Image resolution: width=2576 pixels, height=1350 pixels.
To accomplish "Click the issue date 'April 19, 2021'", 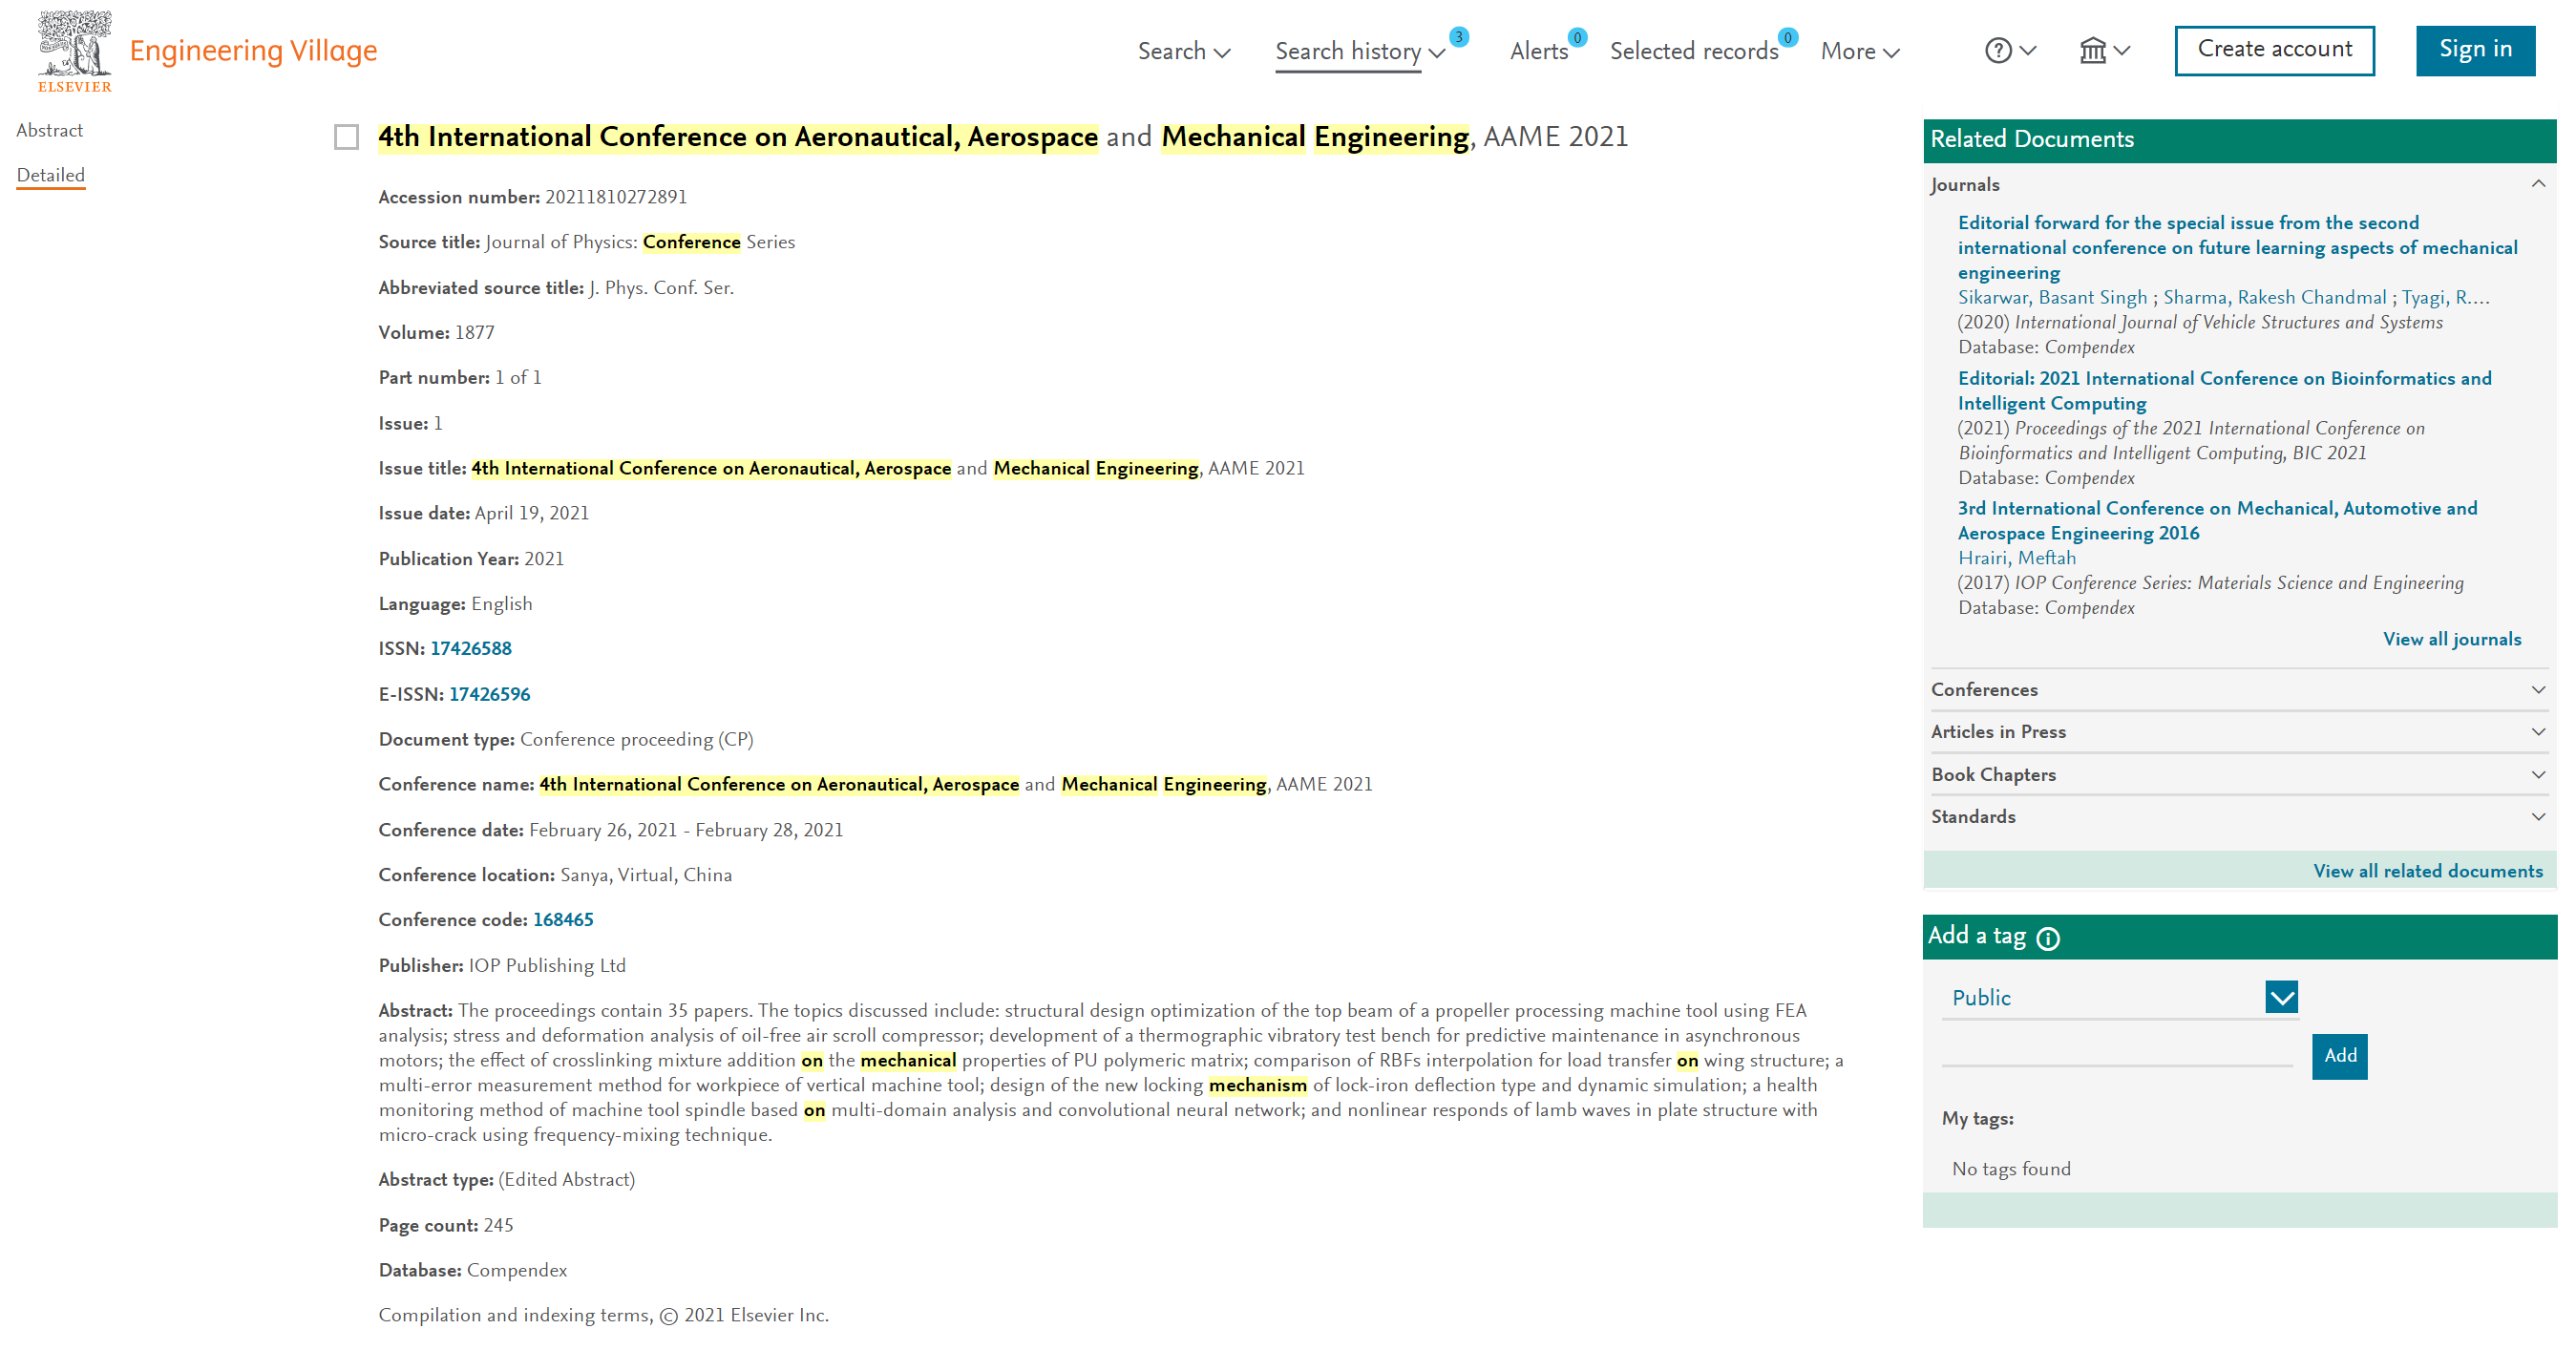I will click(x=531, y=513).
